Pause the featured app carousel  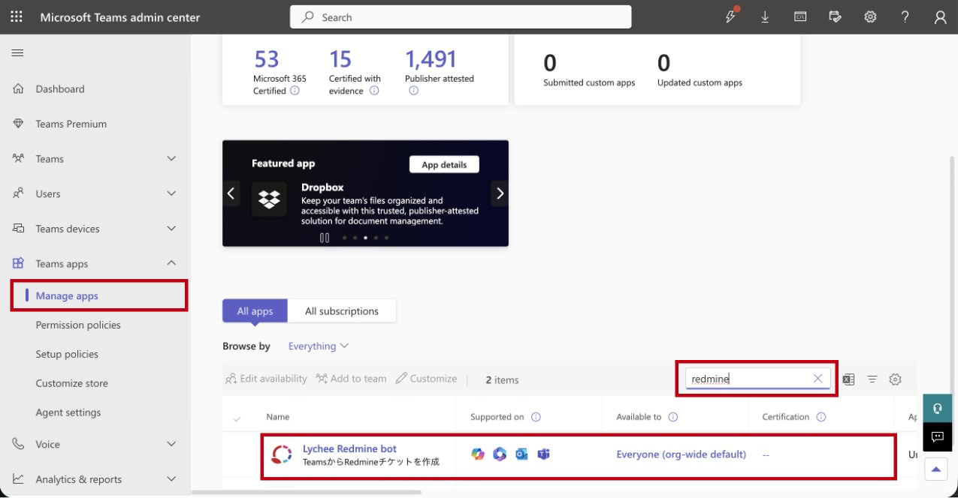click(x=325, y=238)
